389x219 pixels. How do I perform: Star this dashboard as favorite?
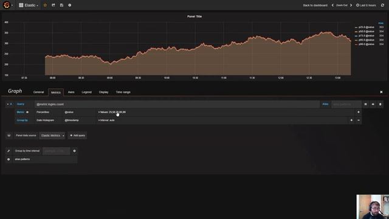tap(45, 5)
